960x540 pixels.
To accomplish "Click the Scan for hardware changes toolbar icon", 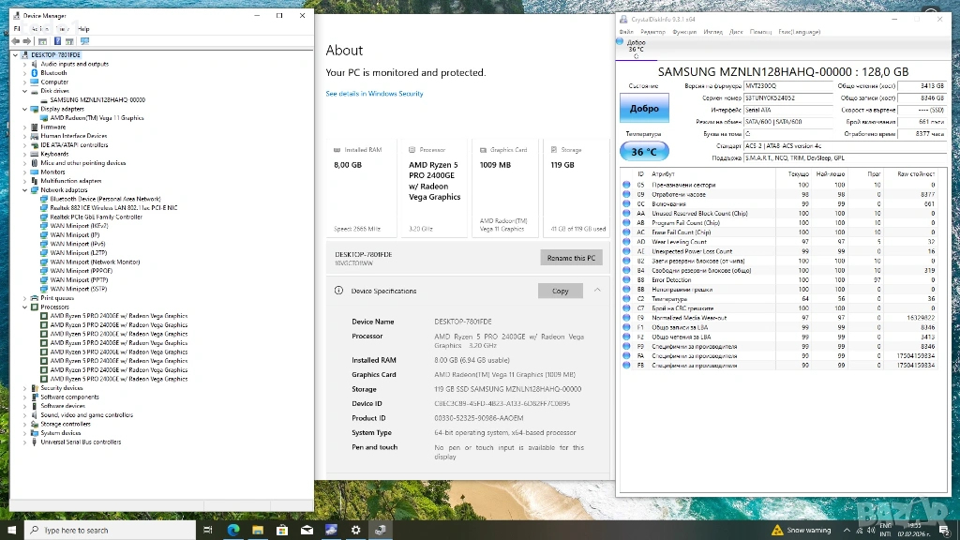I will 85,41.
